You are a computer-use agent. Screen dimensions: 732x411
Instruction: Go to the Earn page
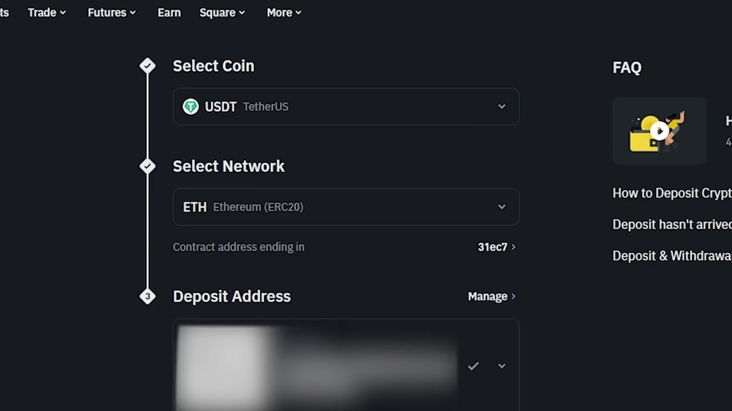(x=169, y=13)
